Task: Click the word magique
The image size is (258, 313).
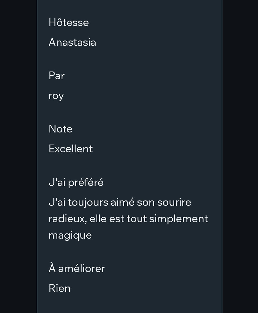Action: 70,236
